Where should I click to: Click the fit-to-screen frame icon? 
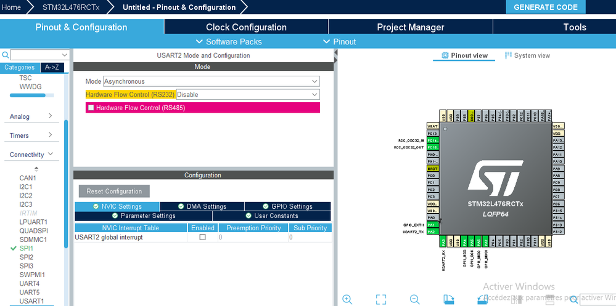coord(381,299)
